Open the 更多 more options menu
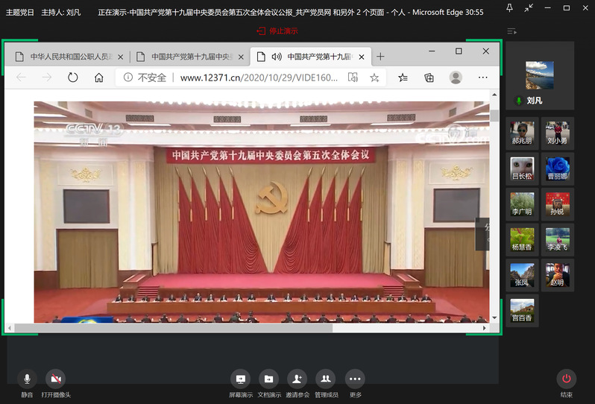 355,379
